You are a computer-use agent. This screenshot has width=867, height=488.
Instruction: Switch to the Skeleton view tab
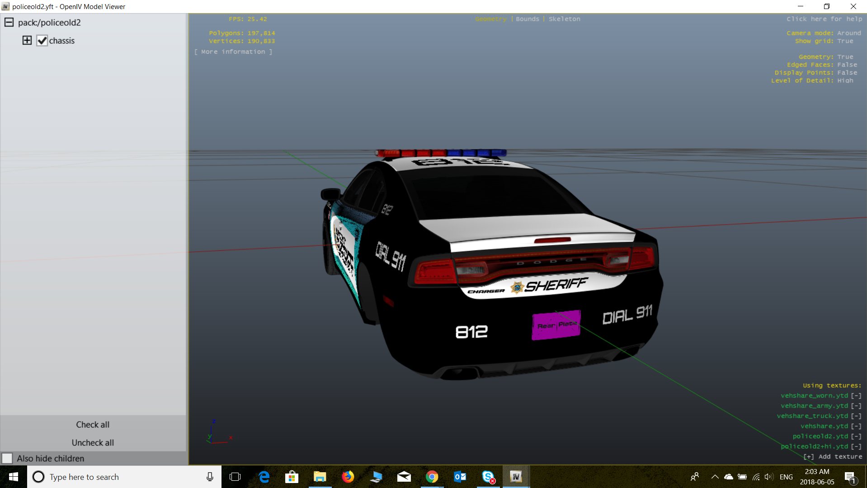pos(565,19)
